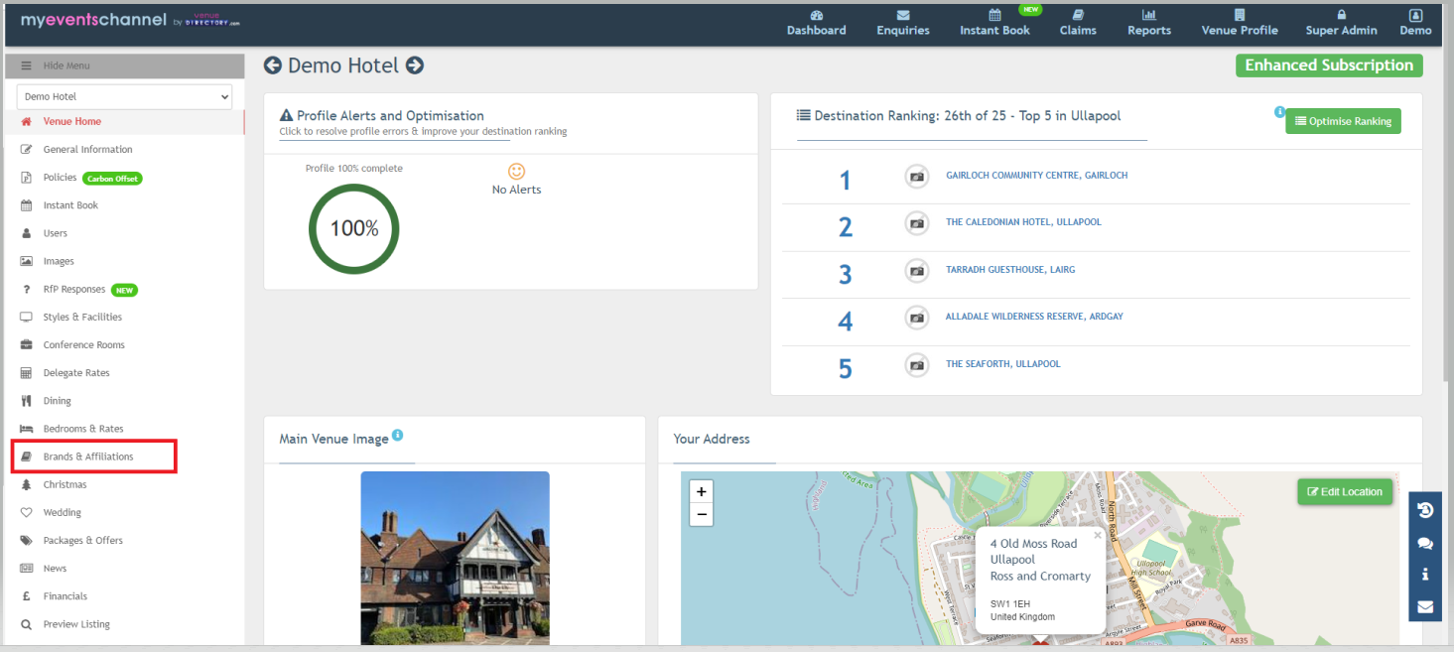Open the Demo Hotel venue dropdown

coord(125,96)
